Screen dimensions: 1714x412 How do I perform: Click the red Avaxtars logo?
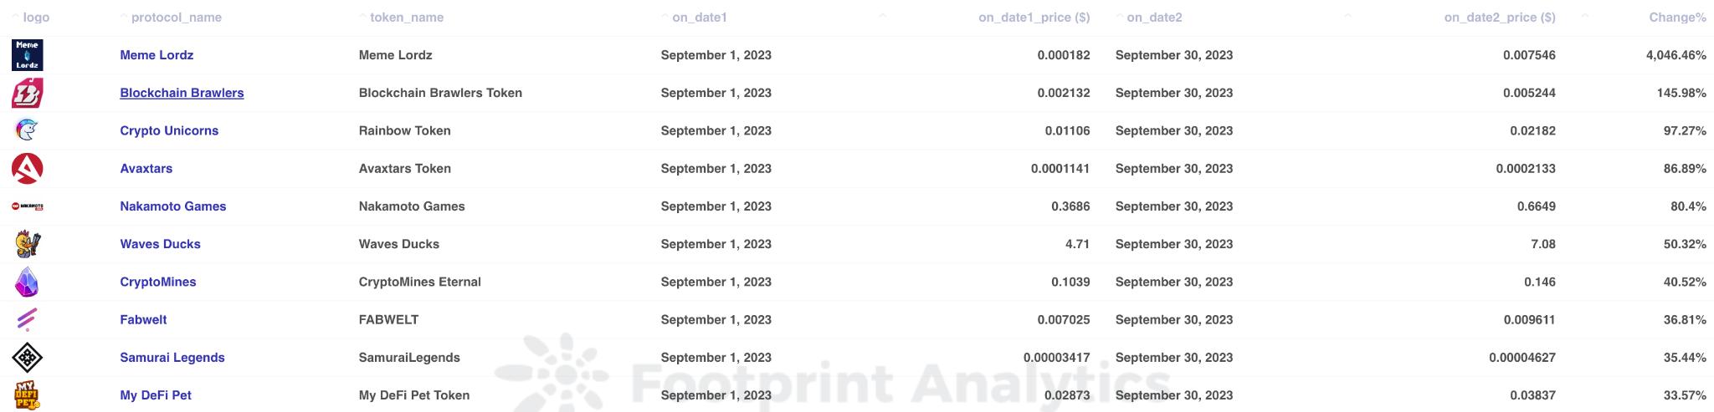pyautogui.click(x=27, y=169)
